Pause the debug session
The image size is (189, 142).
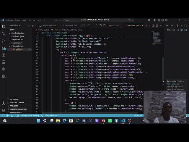[x=85, y=25]
